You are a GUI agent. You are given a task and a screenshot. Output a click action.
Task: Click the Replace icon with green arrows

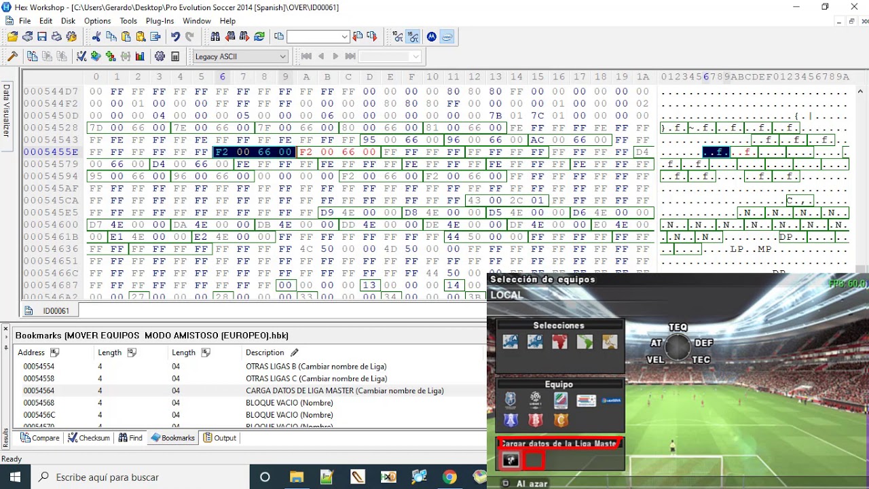click(259, 37)
